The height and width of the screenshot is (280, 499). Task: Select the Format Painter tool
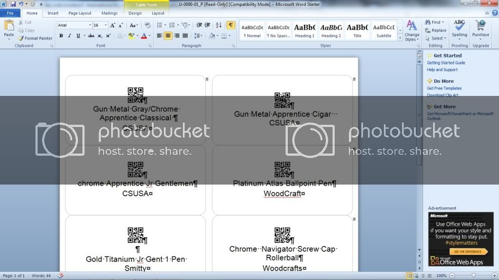coord(35,38)
